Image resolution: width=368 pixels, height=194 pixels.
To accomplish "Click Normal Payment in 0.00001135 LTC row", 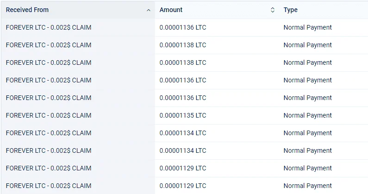I will (308, 115).
